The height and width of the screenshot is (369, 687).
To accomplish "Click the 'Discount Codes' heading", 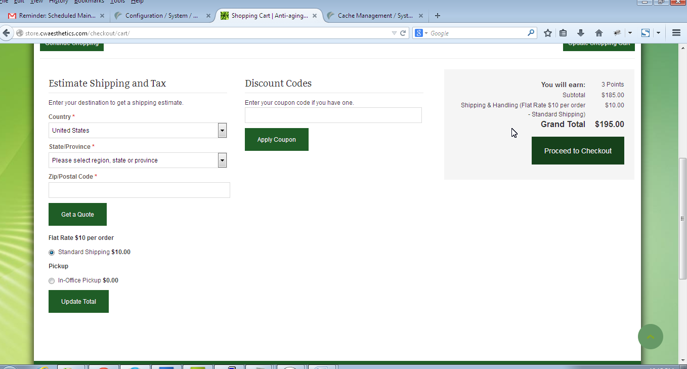I will [278, 84].
